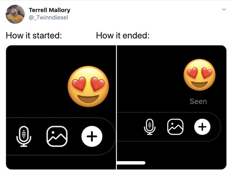Image resolution: width=232 pixels, height=172 pixels.
Task: Click the How it started: caption text
Action: coord(34,36)
